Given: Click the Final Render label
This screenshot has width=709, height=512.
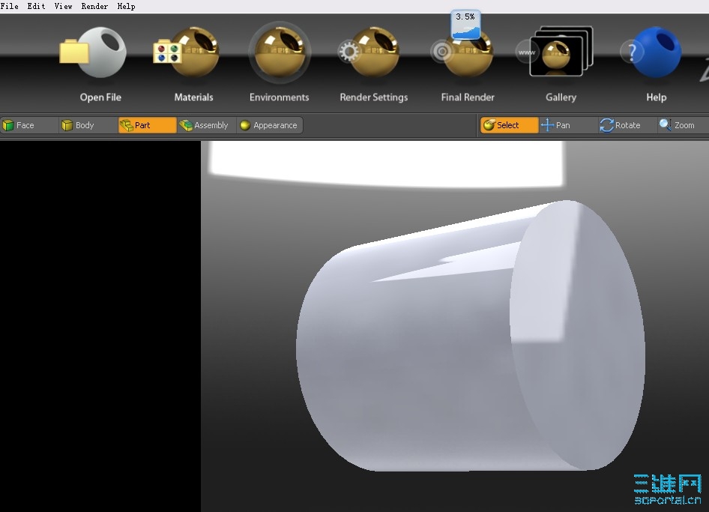Looking at the screenshot, I should [x=468, y=97].
